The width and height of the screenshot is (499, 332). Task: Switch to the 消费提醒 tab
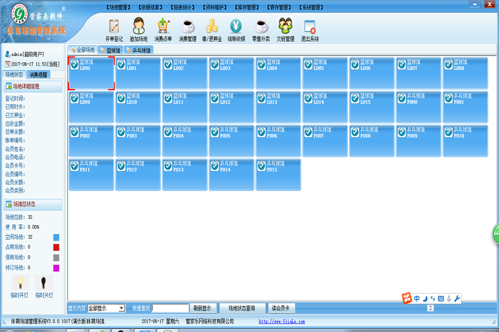pyautogui.click(x=38, y=75)
